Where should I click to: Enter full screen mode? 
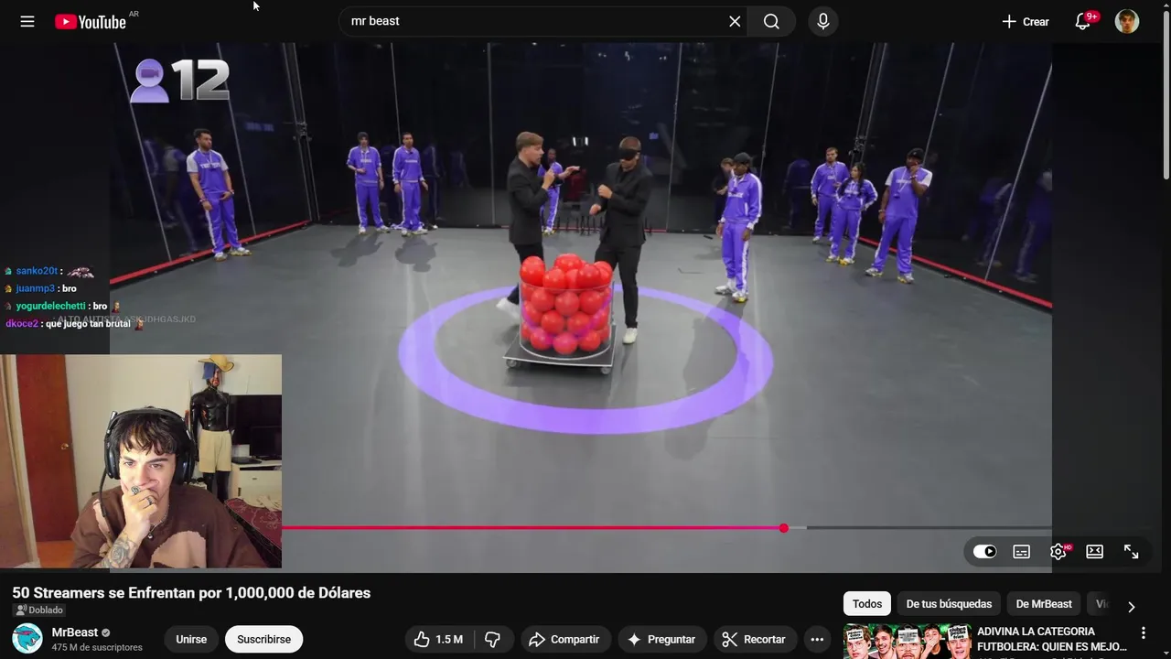pyautogui.click(x=1132, y=551)
